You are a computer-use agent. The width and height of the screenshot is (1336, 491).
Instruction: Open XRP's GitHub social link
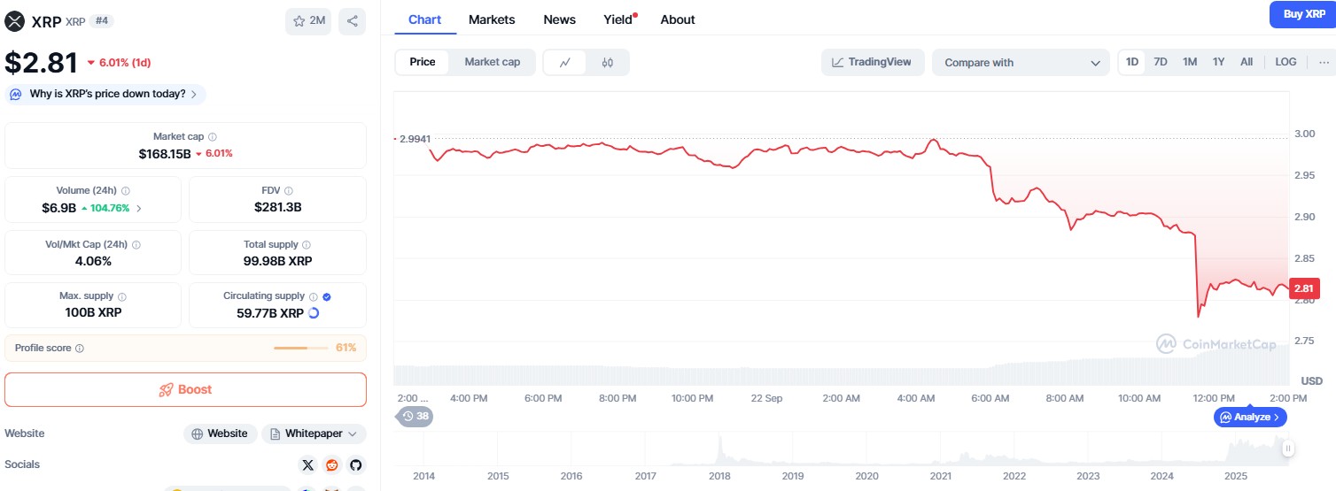(x=355, y=464)
